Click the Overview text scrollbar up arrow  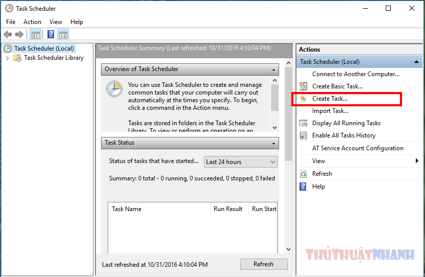click(x=274, y=80)
